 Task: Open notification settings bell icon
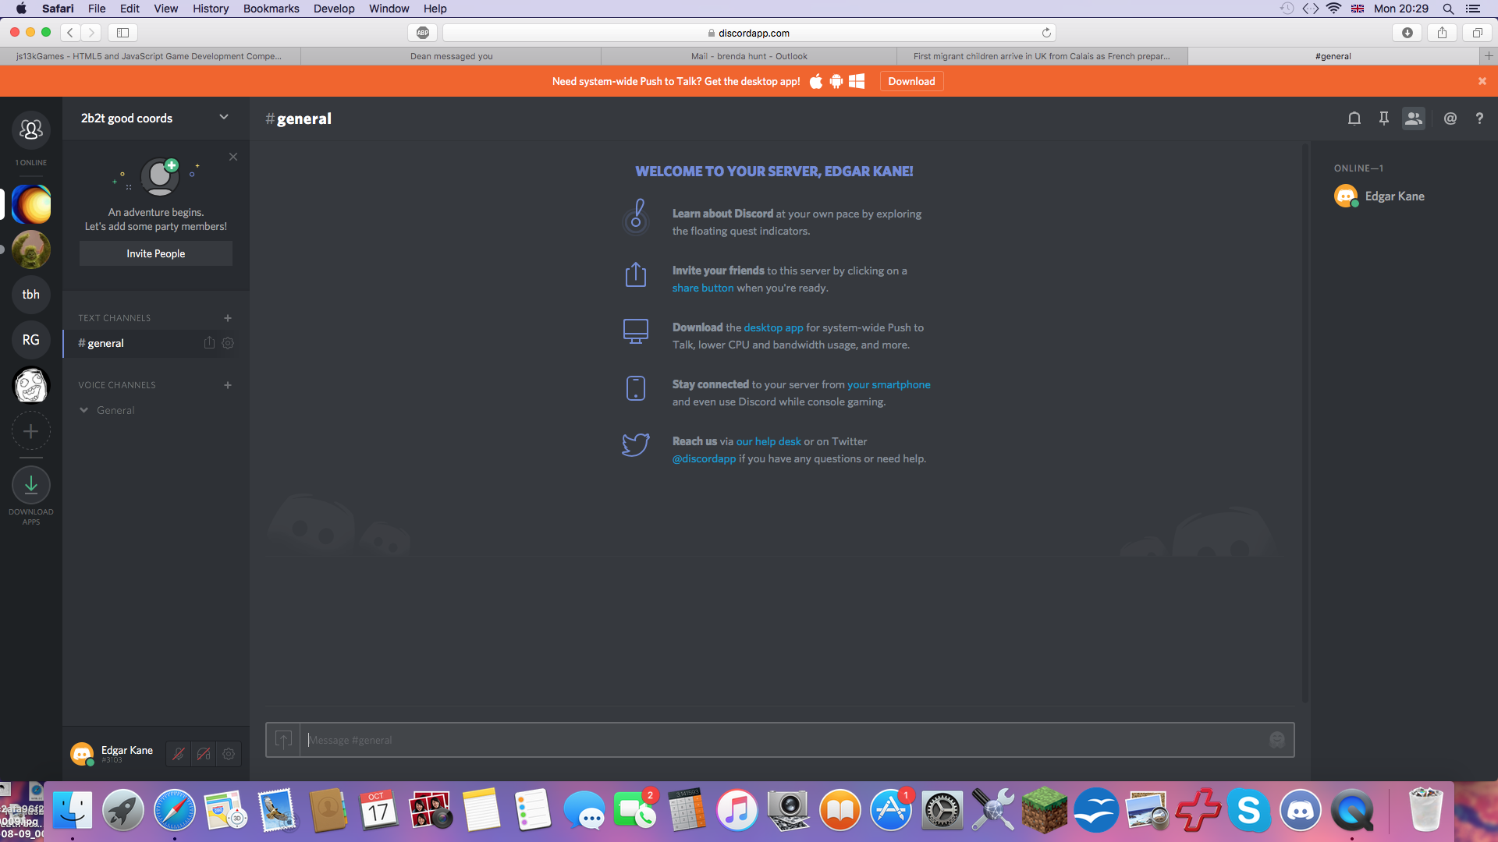1354,119
